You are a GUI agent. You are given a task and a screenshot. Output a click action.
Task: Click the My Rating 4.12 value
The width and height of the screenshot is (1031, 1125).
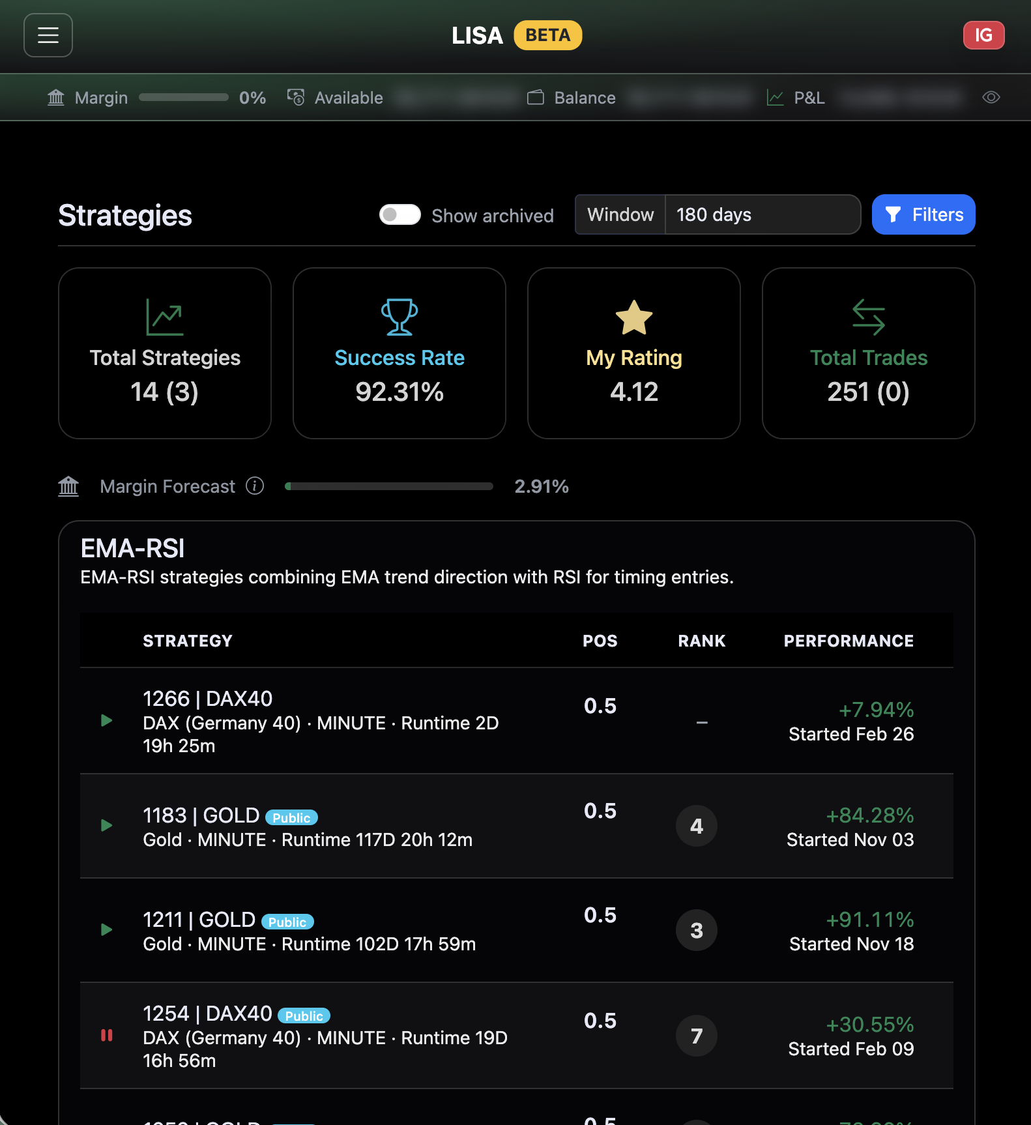click(x=634, y=392)
